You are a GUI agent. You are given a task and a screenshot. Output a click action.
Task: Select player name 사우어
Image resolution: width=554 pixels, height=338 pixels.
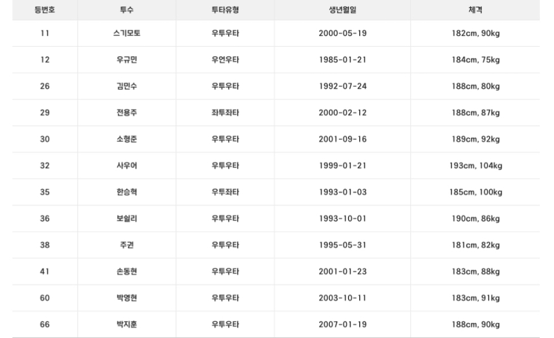click(127, 166)
